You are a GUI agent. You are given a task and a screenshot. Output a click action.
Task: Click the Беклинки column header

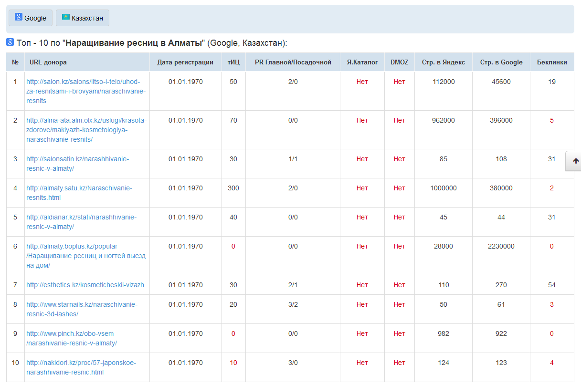pos(552,62)
